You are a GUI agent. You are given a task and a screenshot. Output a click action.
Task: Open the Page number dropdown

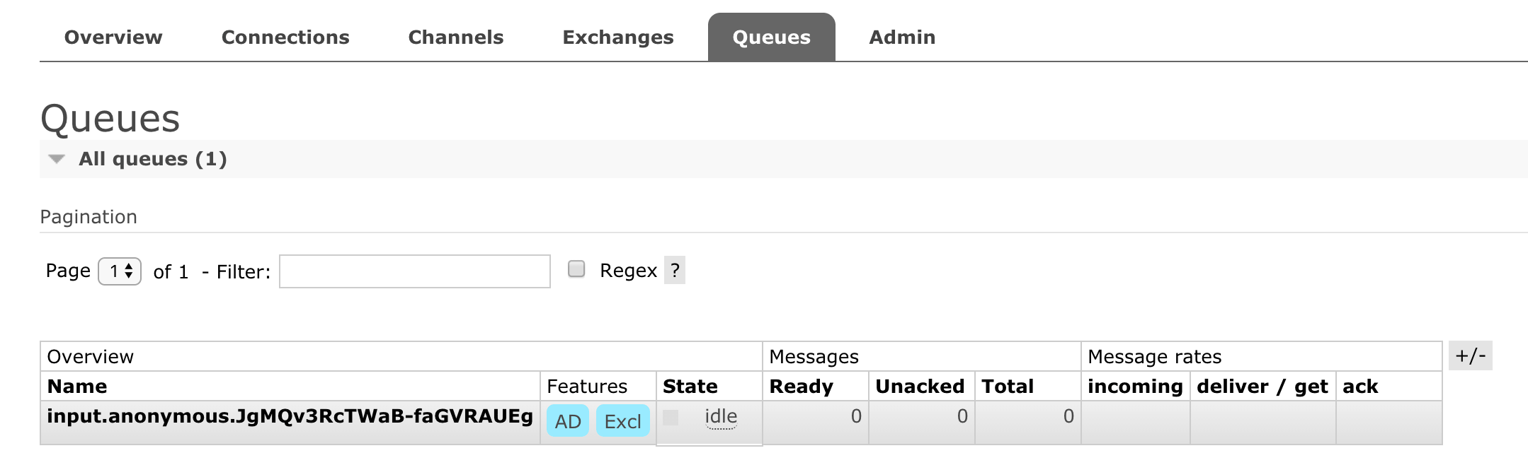click(x=120, y=271)
